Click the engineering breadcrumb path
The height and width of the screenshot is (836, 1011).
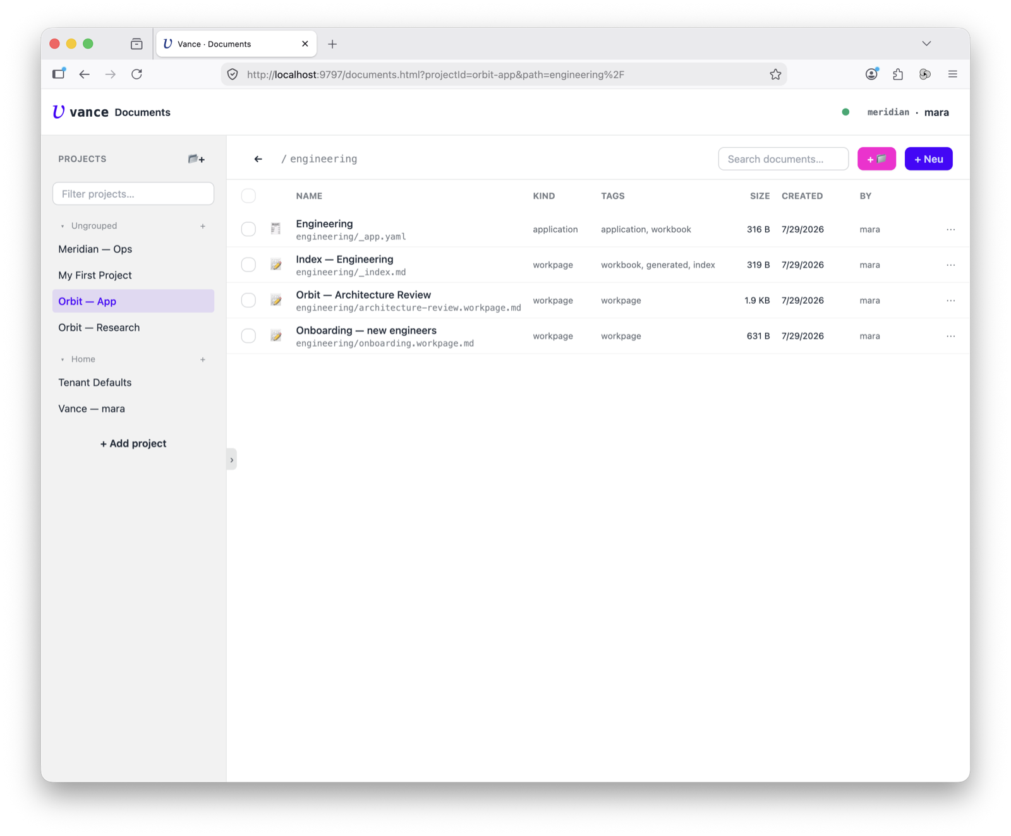pyautogui.click(x=324, y=159)
